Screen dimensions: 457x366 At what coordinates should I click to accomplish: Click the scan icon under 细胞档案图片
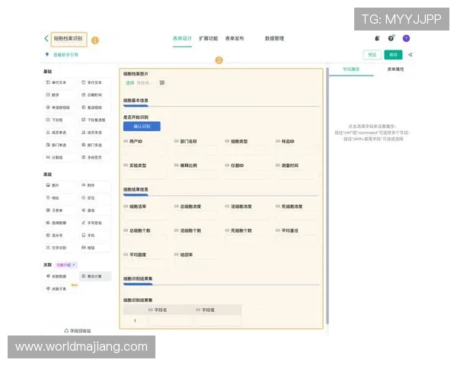pos(162,83)
